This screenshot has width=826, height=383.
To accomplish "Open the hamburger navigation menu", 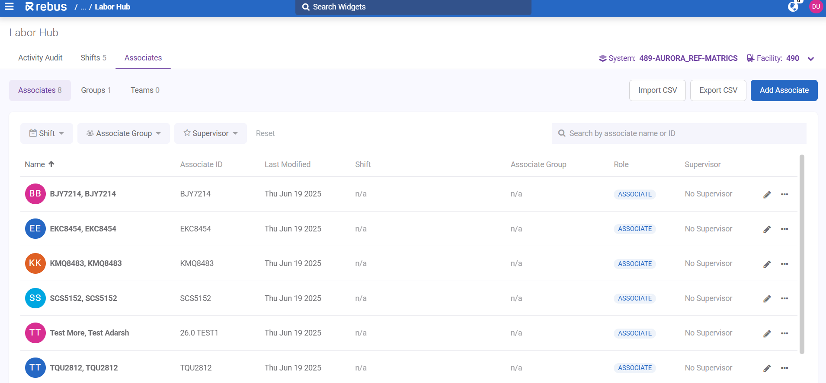I will coord(9,6).
